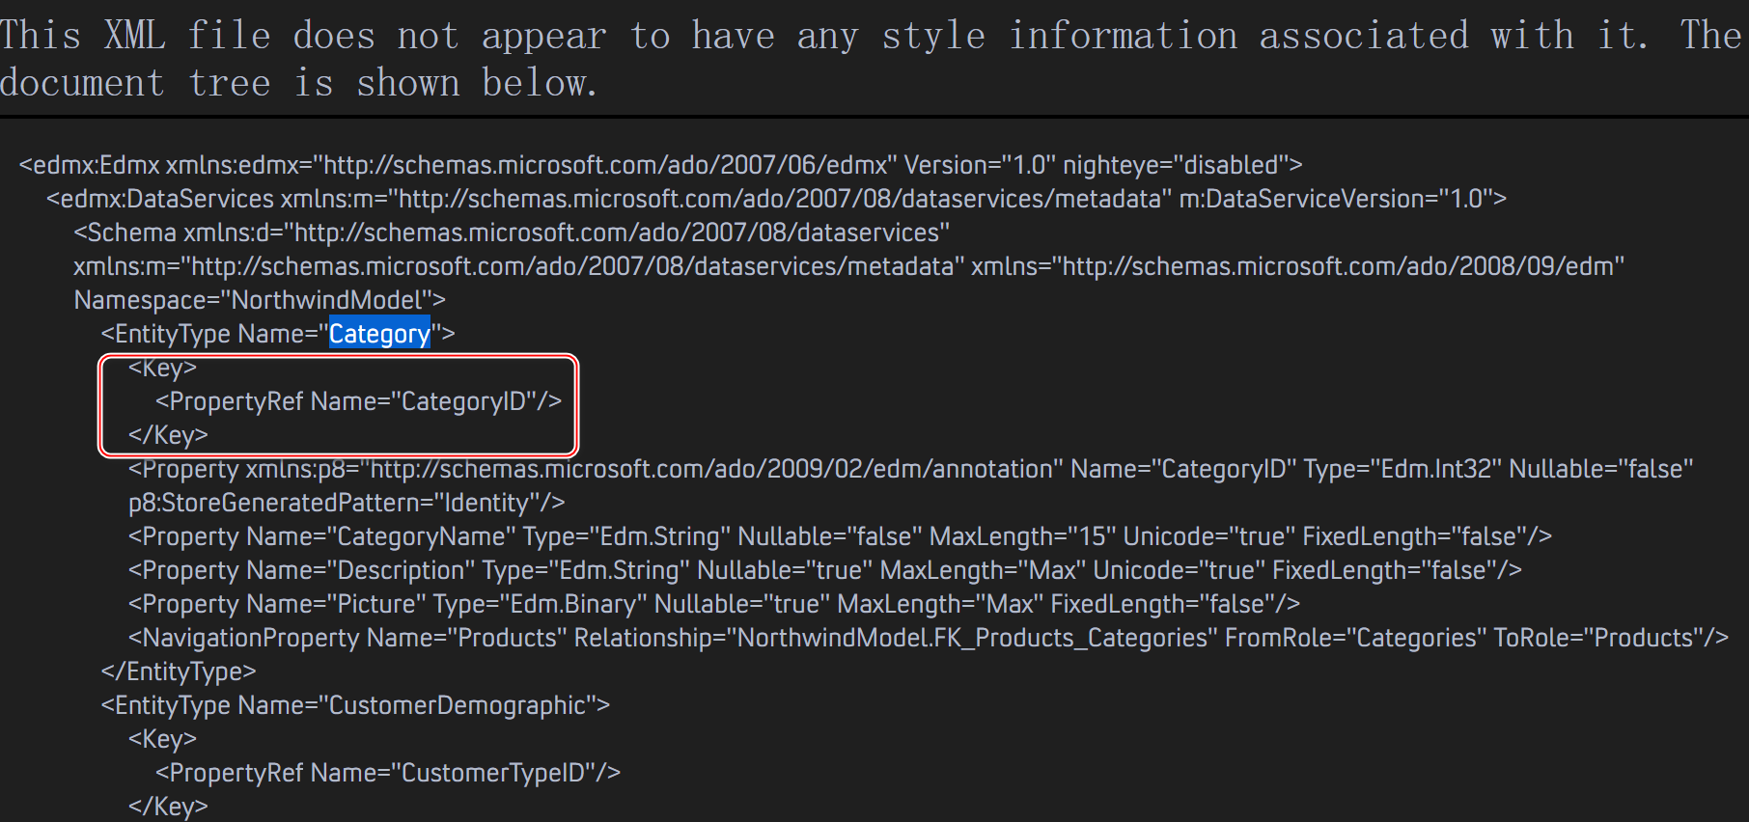
Task: Click p8:StoreGeneratedPattern Identity attribute
Action: point(347,503)
